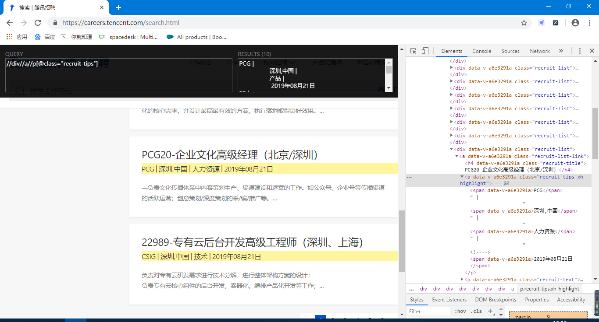
Task: Click the browser back arrow
Action: pos(10,23)
